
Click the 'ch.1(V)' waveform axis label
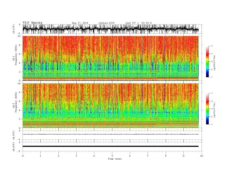(x=14, y=29)
